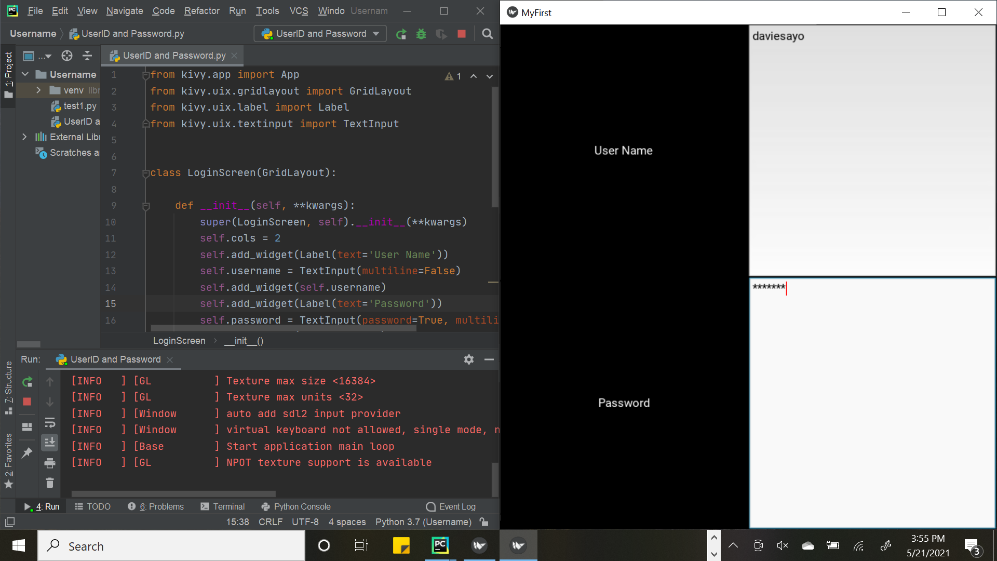Switch to the Terminal tool window tab
Image resolution: width=997 pixels, height=561 pixels.
223,506
